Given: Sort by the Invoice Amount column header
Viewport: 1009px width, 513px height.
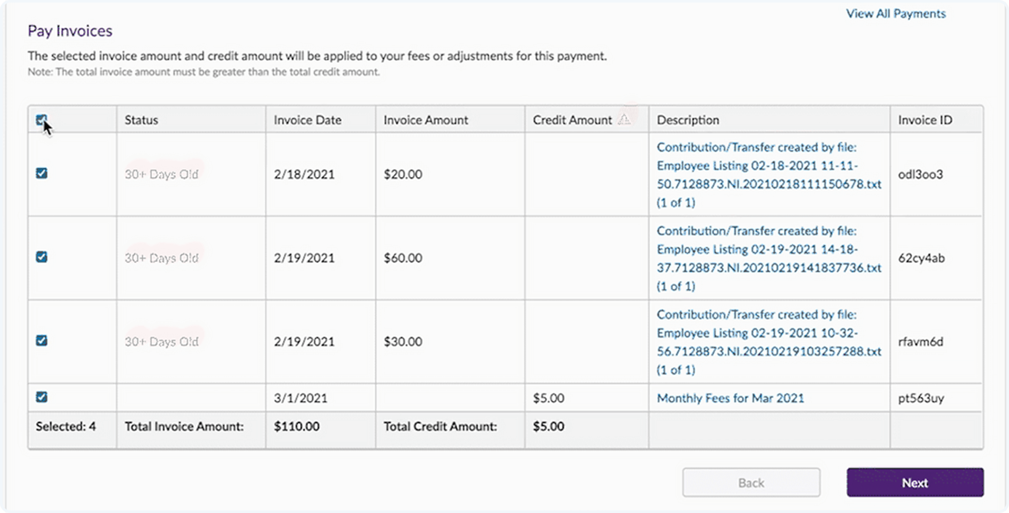Looking at the screenshot, I should click(x=425, y=120).
